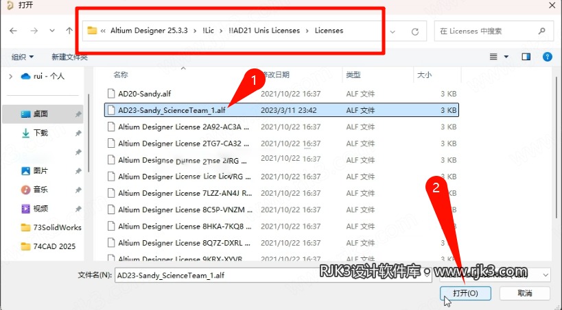Toggle the preview pane

[526, 57]
